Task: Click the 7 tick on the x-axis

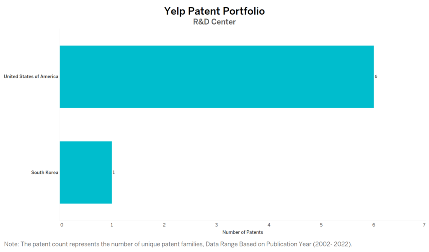Action: [x=424, y=225]
